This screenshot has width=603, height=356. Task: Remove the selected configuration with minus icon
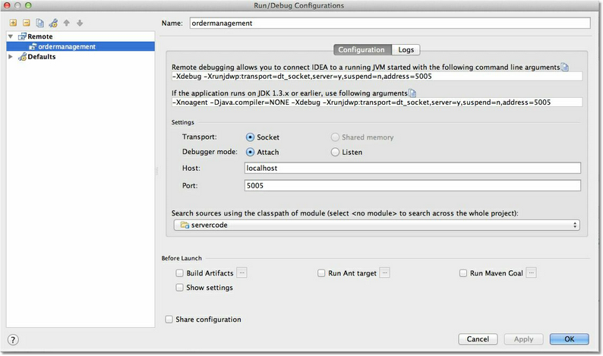coord(26,23)
